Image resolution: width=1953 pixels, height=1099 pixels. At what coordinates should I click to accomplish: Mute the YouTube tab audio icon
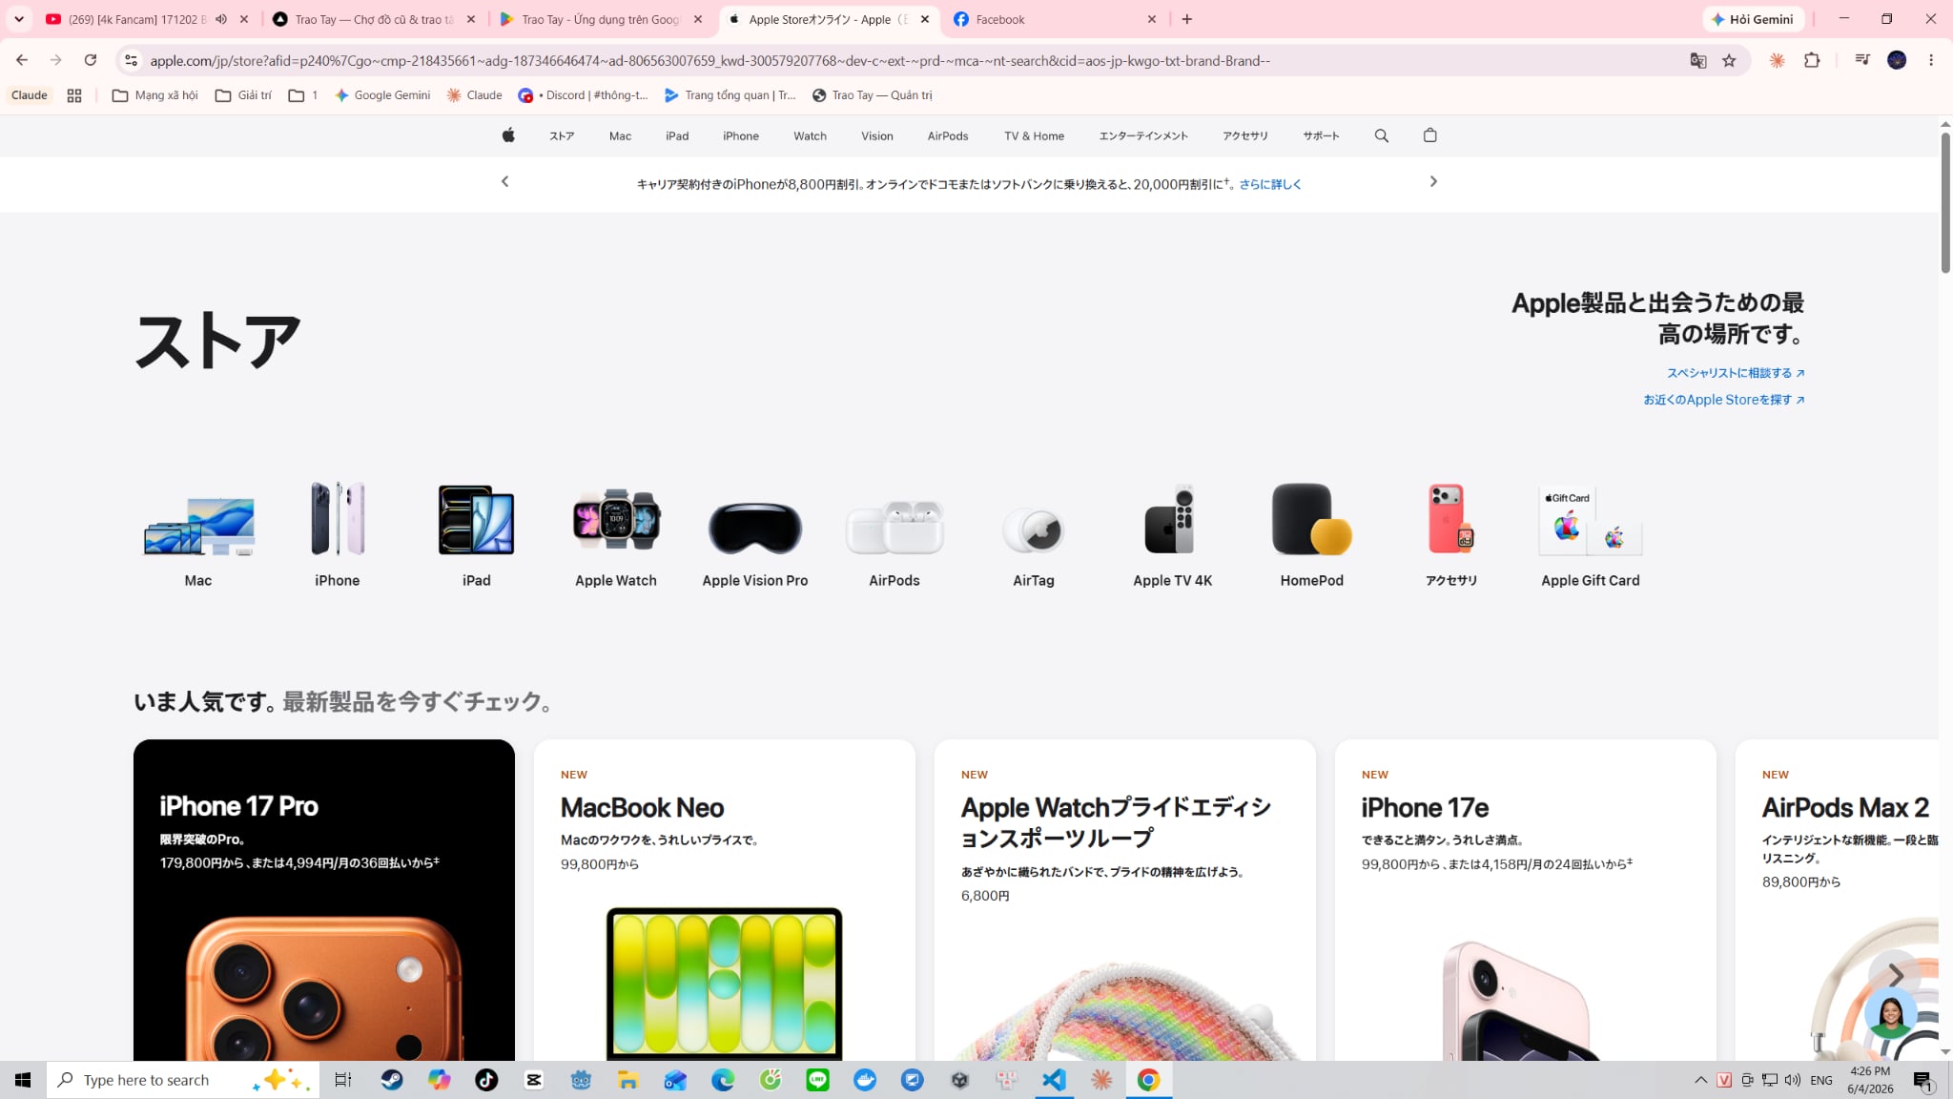pos(221,19)
